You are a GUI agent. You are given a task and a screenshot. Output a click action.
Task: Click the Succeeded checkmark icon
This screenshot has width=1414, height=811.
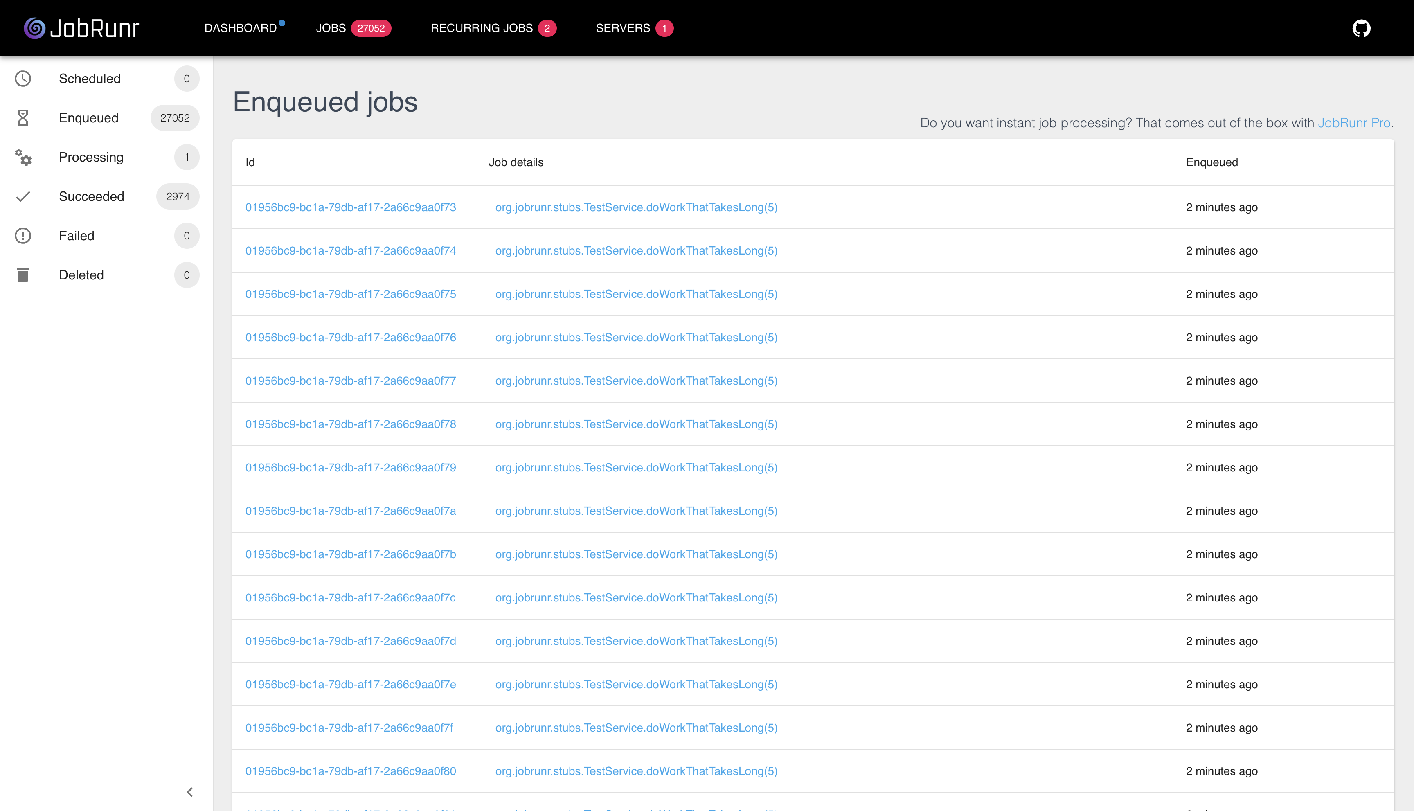(23, 197)
